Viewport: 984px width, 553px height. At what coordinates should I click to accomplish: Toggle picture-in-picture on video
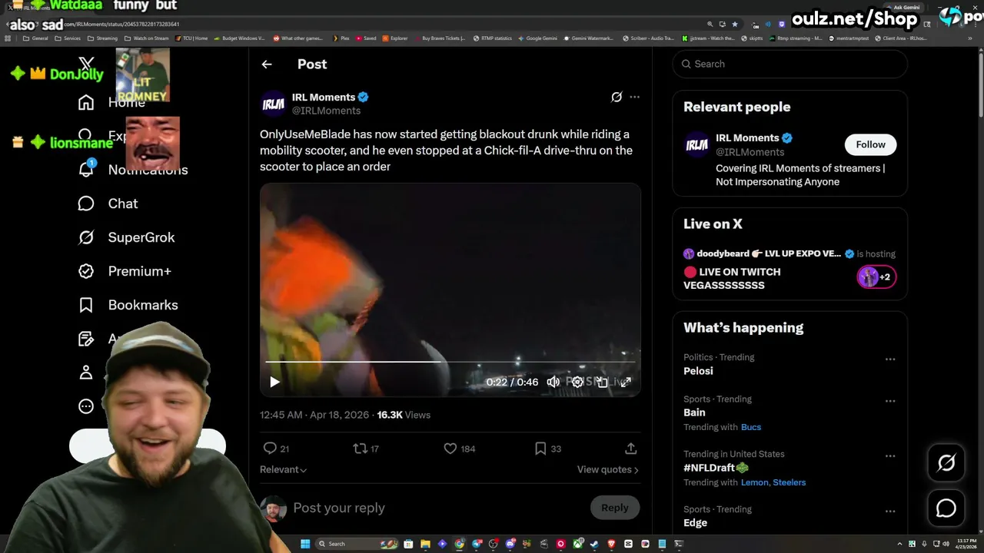[602, 382]
